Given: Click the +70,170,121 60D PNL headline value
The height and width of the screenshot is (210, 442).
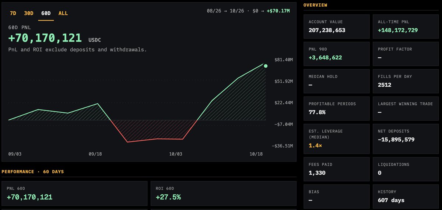Looking at the screenshot, I should [x=45, y=38].
